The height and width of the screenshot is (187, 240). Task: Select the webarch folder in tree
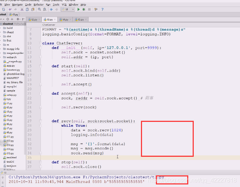coord(12,57)
